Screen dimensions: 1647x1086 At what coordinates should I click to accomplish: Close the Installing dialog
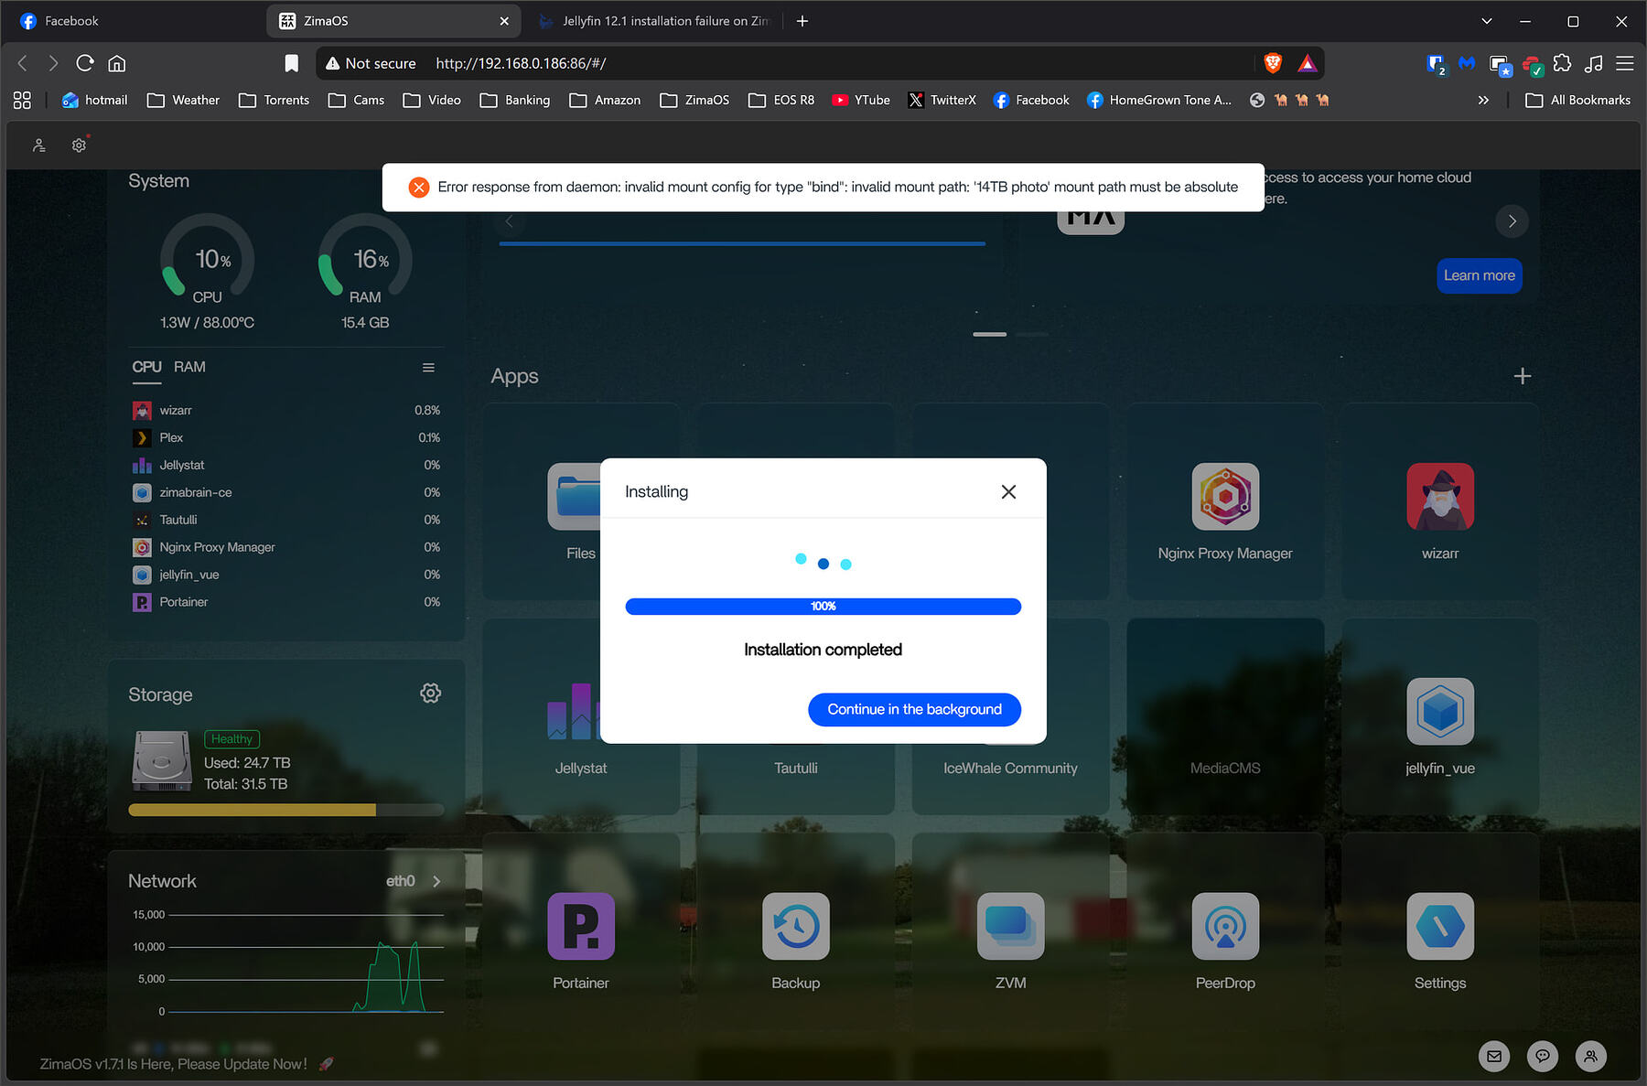point(1008,492)
